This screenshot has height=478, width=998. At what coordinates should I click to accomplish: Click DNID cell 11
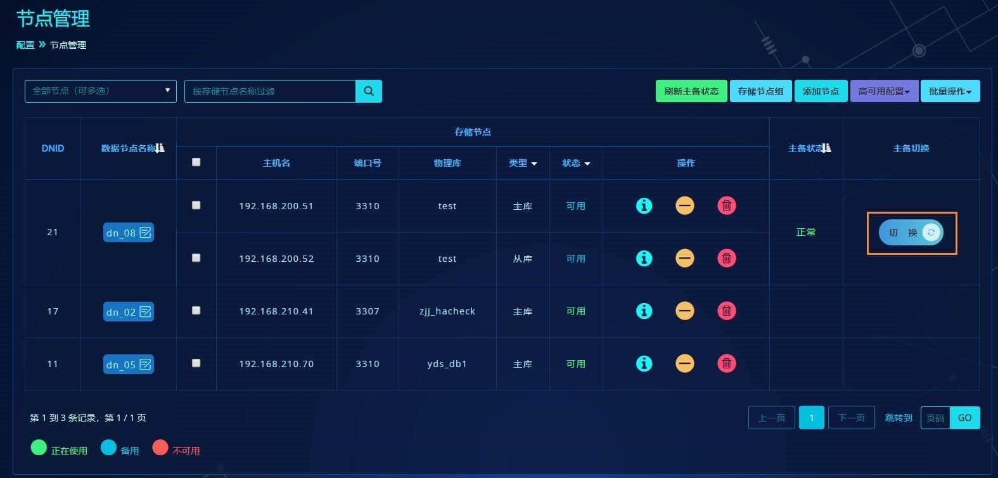[x=53, y=364]
